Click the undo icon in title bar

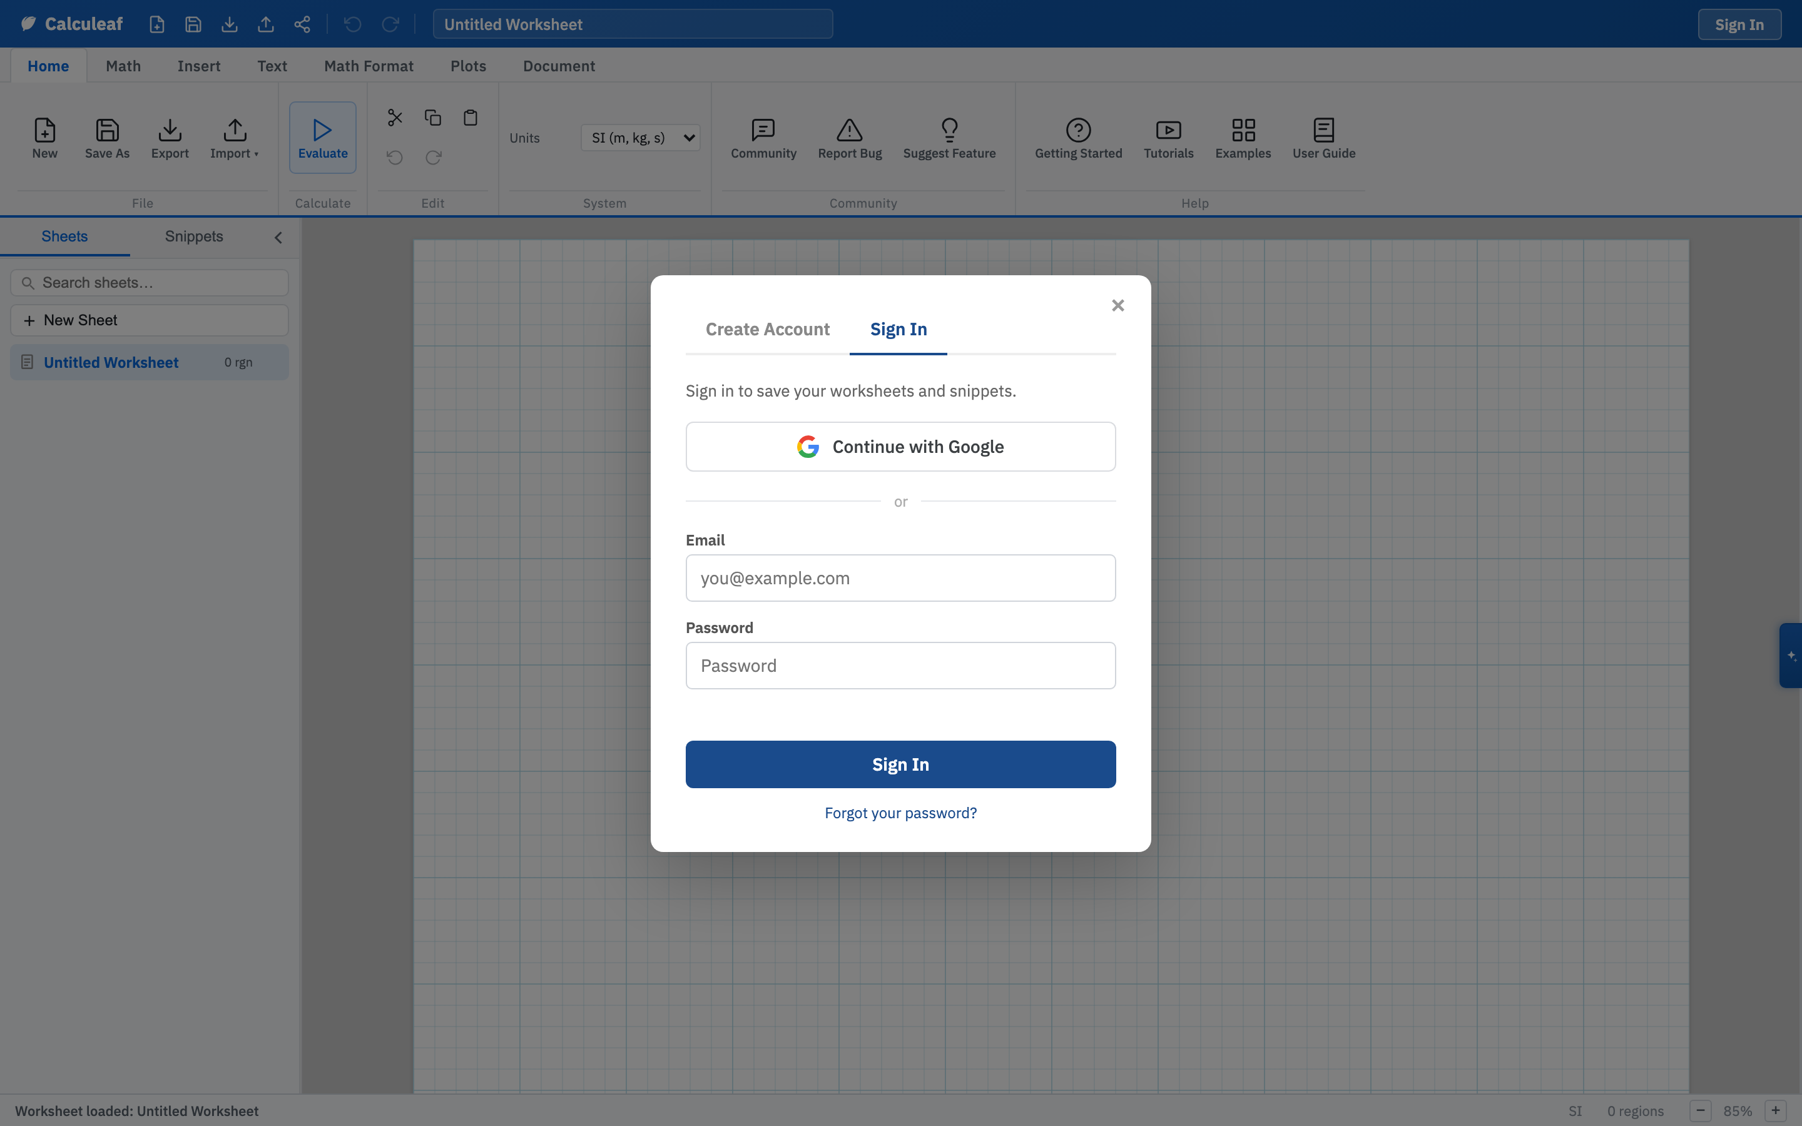353,24
